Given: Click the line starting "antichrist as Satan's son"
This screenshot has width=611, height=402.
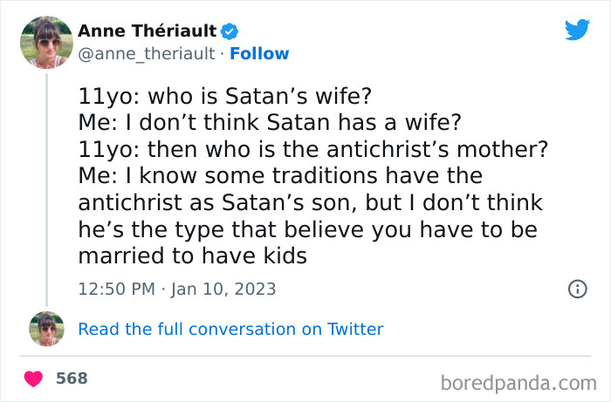Looking at the screenshot, I should pos(310,202).
